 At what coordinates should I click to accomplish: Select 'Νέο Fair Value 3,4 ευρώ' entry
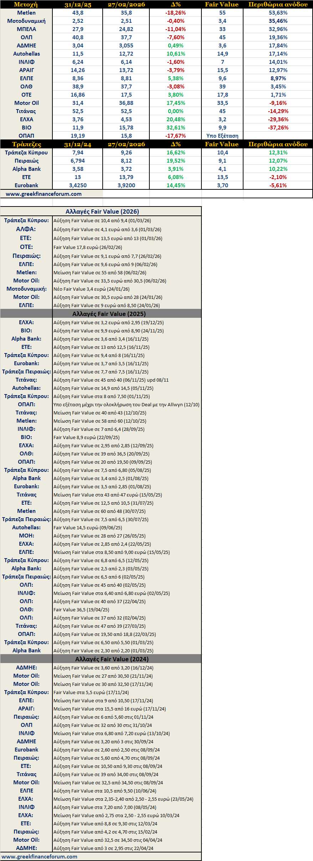click(92, 289)
